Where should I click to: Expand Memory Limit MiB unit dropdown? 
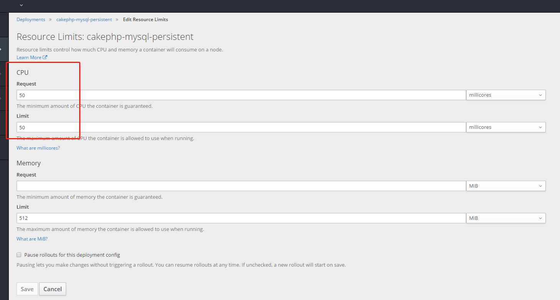pos(505,218)
